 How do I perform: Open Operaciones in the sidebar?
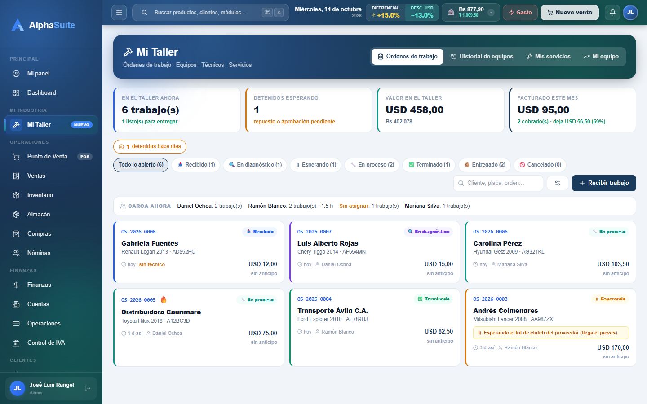pos(51,324)
